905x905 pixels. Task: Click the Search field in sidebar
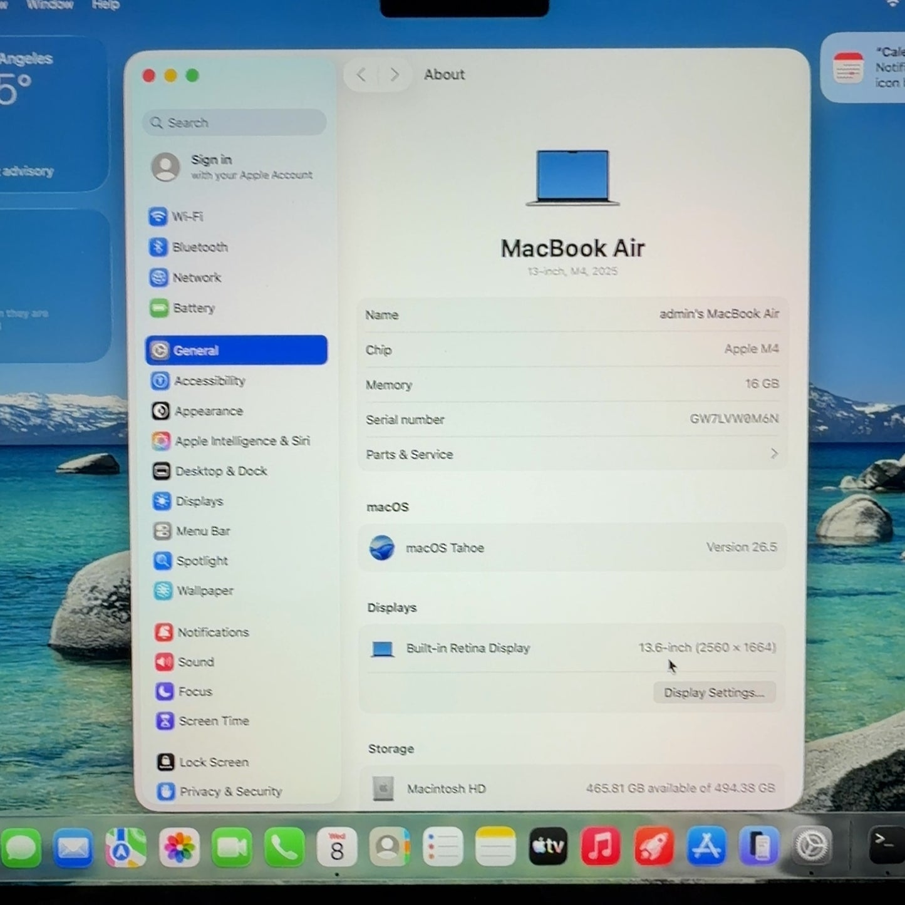pyautogui.click(x=235, y=123)
